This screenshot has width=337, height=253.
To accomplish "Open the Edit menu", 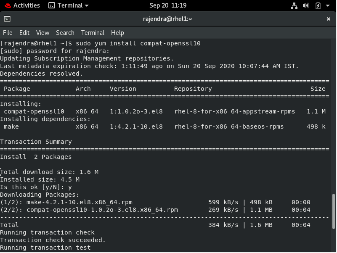I will [24, 32].
